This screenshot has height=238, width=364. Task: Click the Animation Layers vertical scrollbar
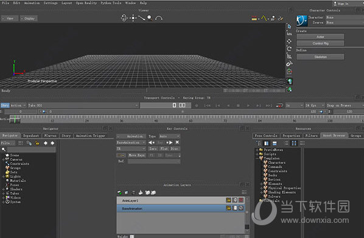(x=247, y=215)
